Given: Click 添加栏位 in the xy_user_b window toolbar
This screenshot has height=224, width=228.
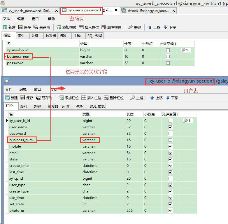Looking at the screenshot, I should 69,98.
